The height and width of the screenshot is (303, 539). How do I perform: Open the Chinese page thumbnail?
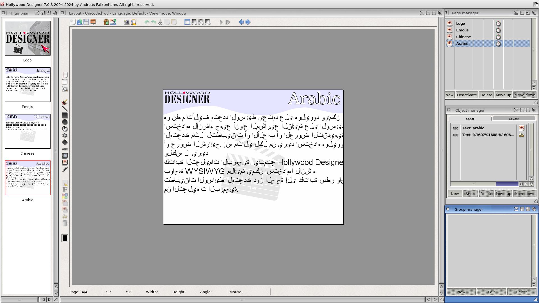28,131
